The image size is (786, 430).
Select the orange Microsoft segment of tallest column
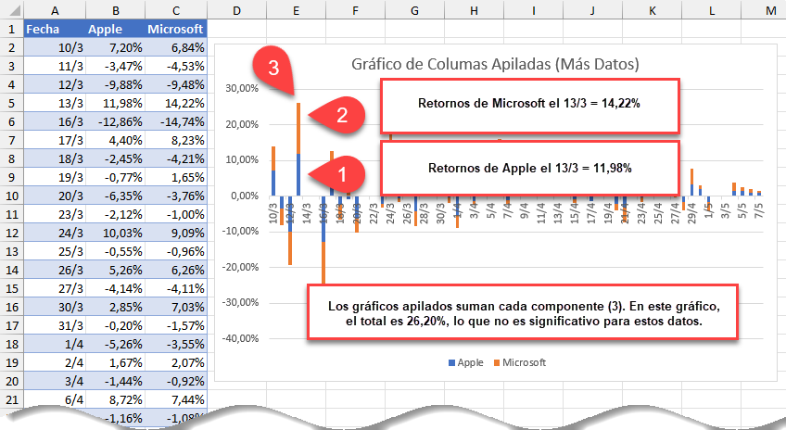(298, 128)
